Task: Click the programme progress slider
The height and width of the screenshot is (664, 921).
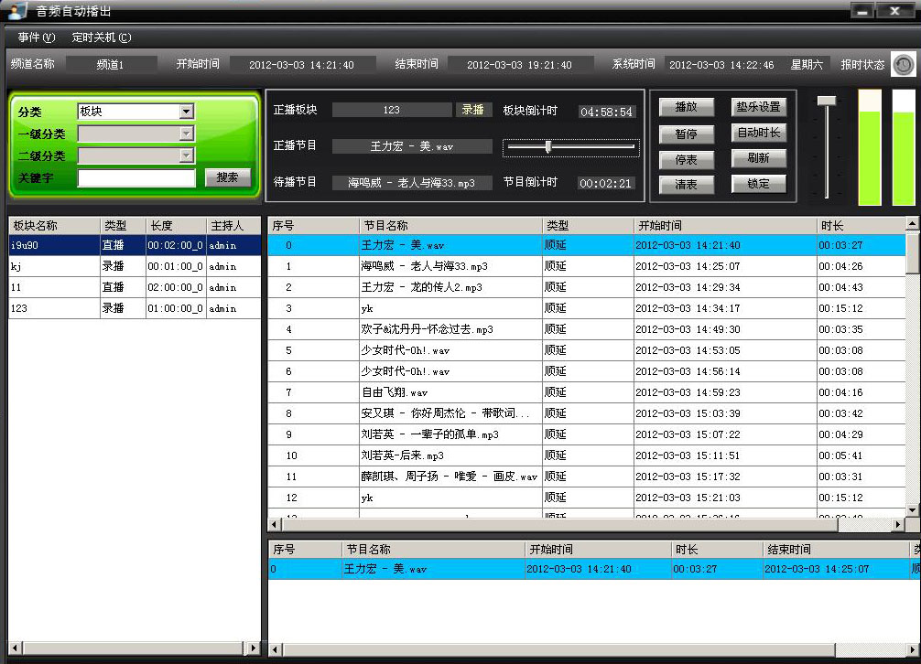Action: (571, 146)
